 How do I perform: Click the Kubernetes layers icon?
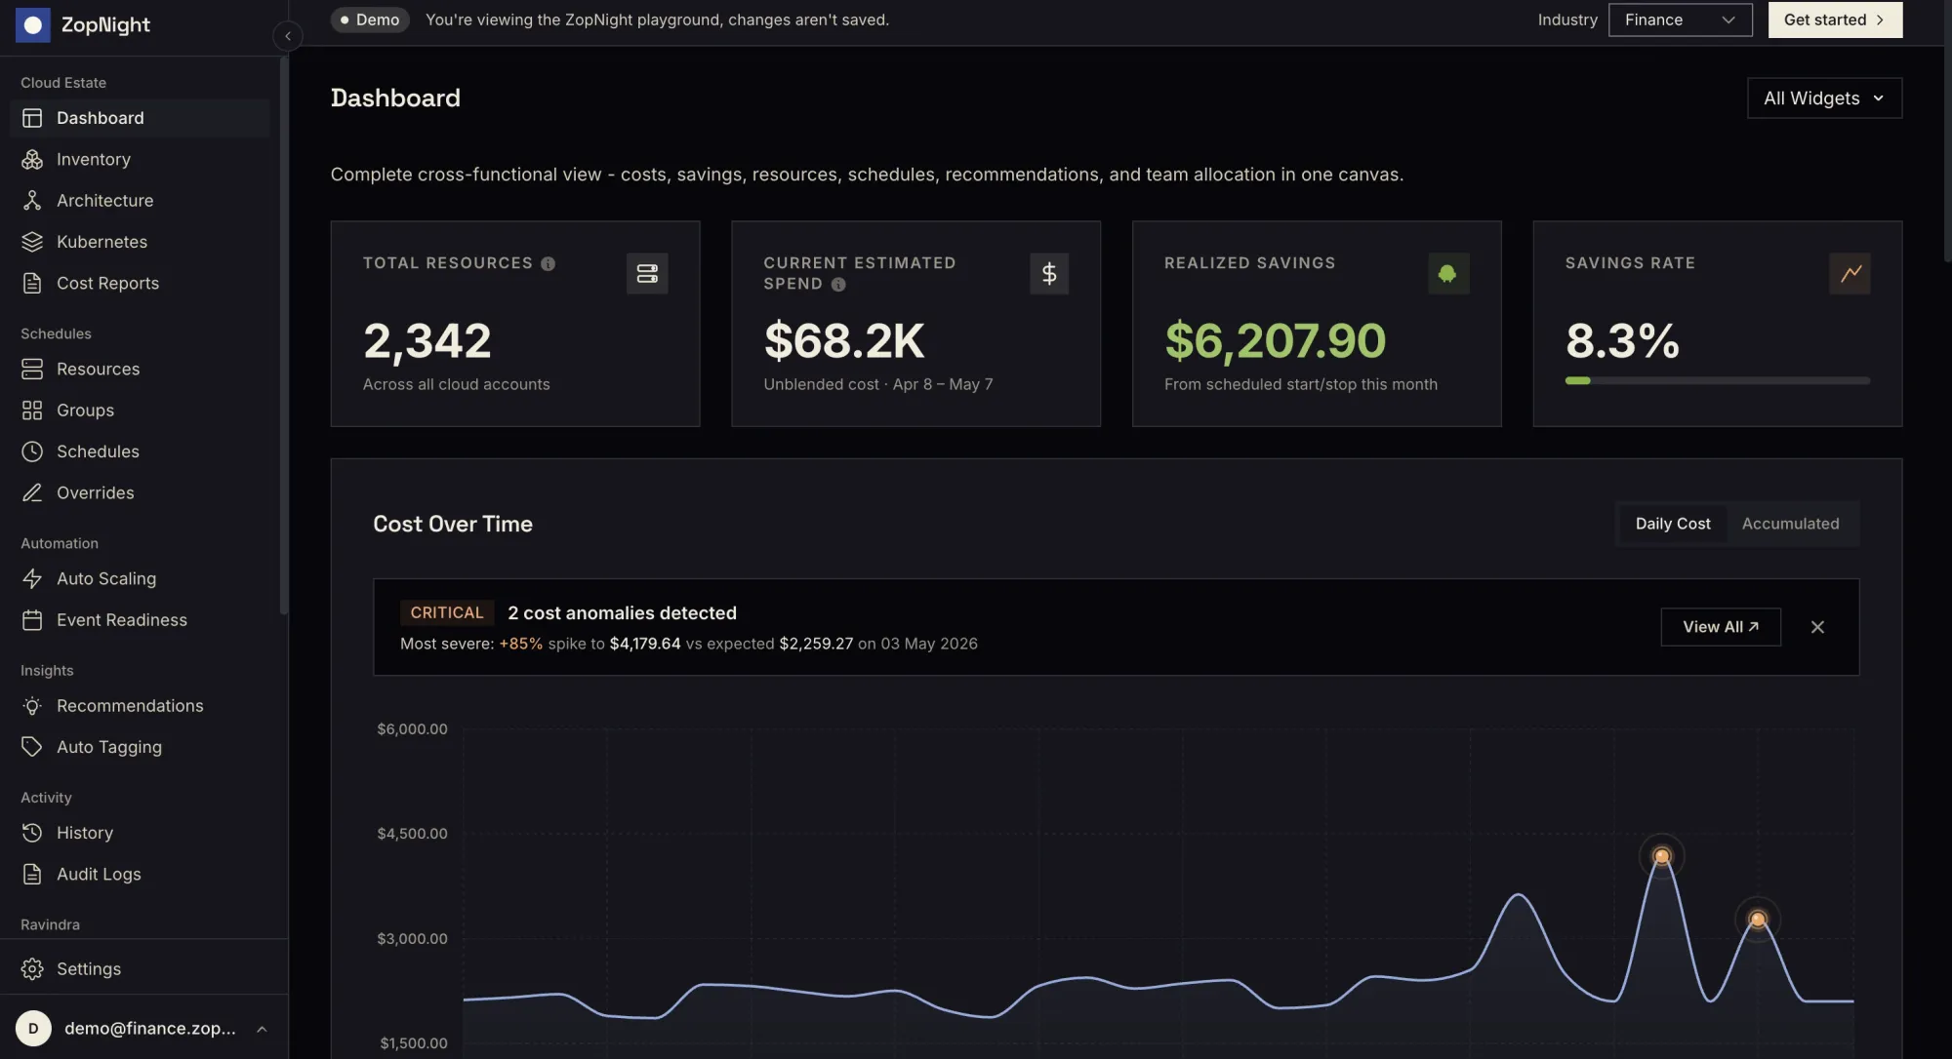[x=32, y=242]
